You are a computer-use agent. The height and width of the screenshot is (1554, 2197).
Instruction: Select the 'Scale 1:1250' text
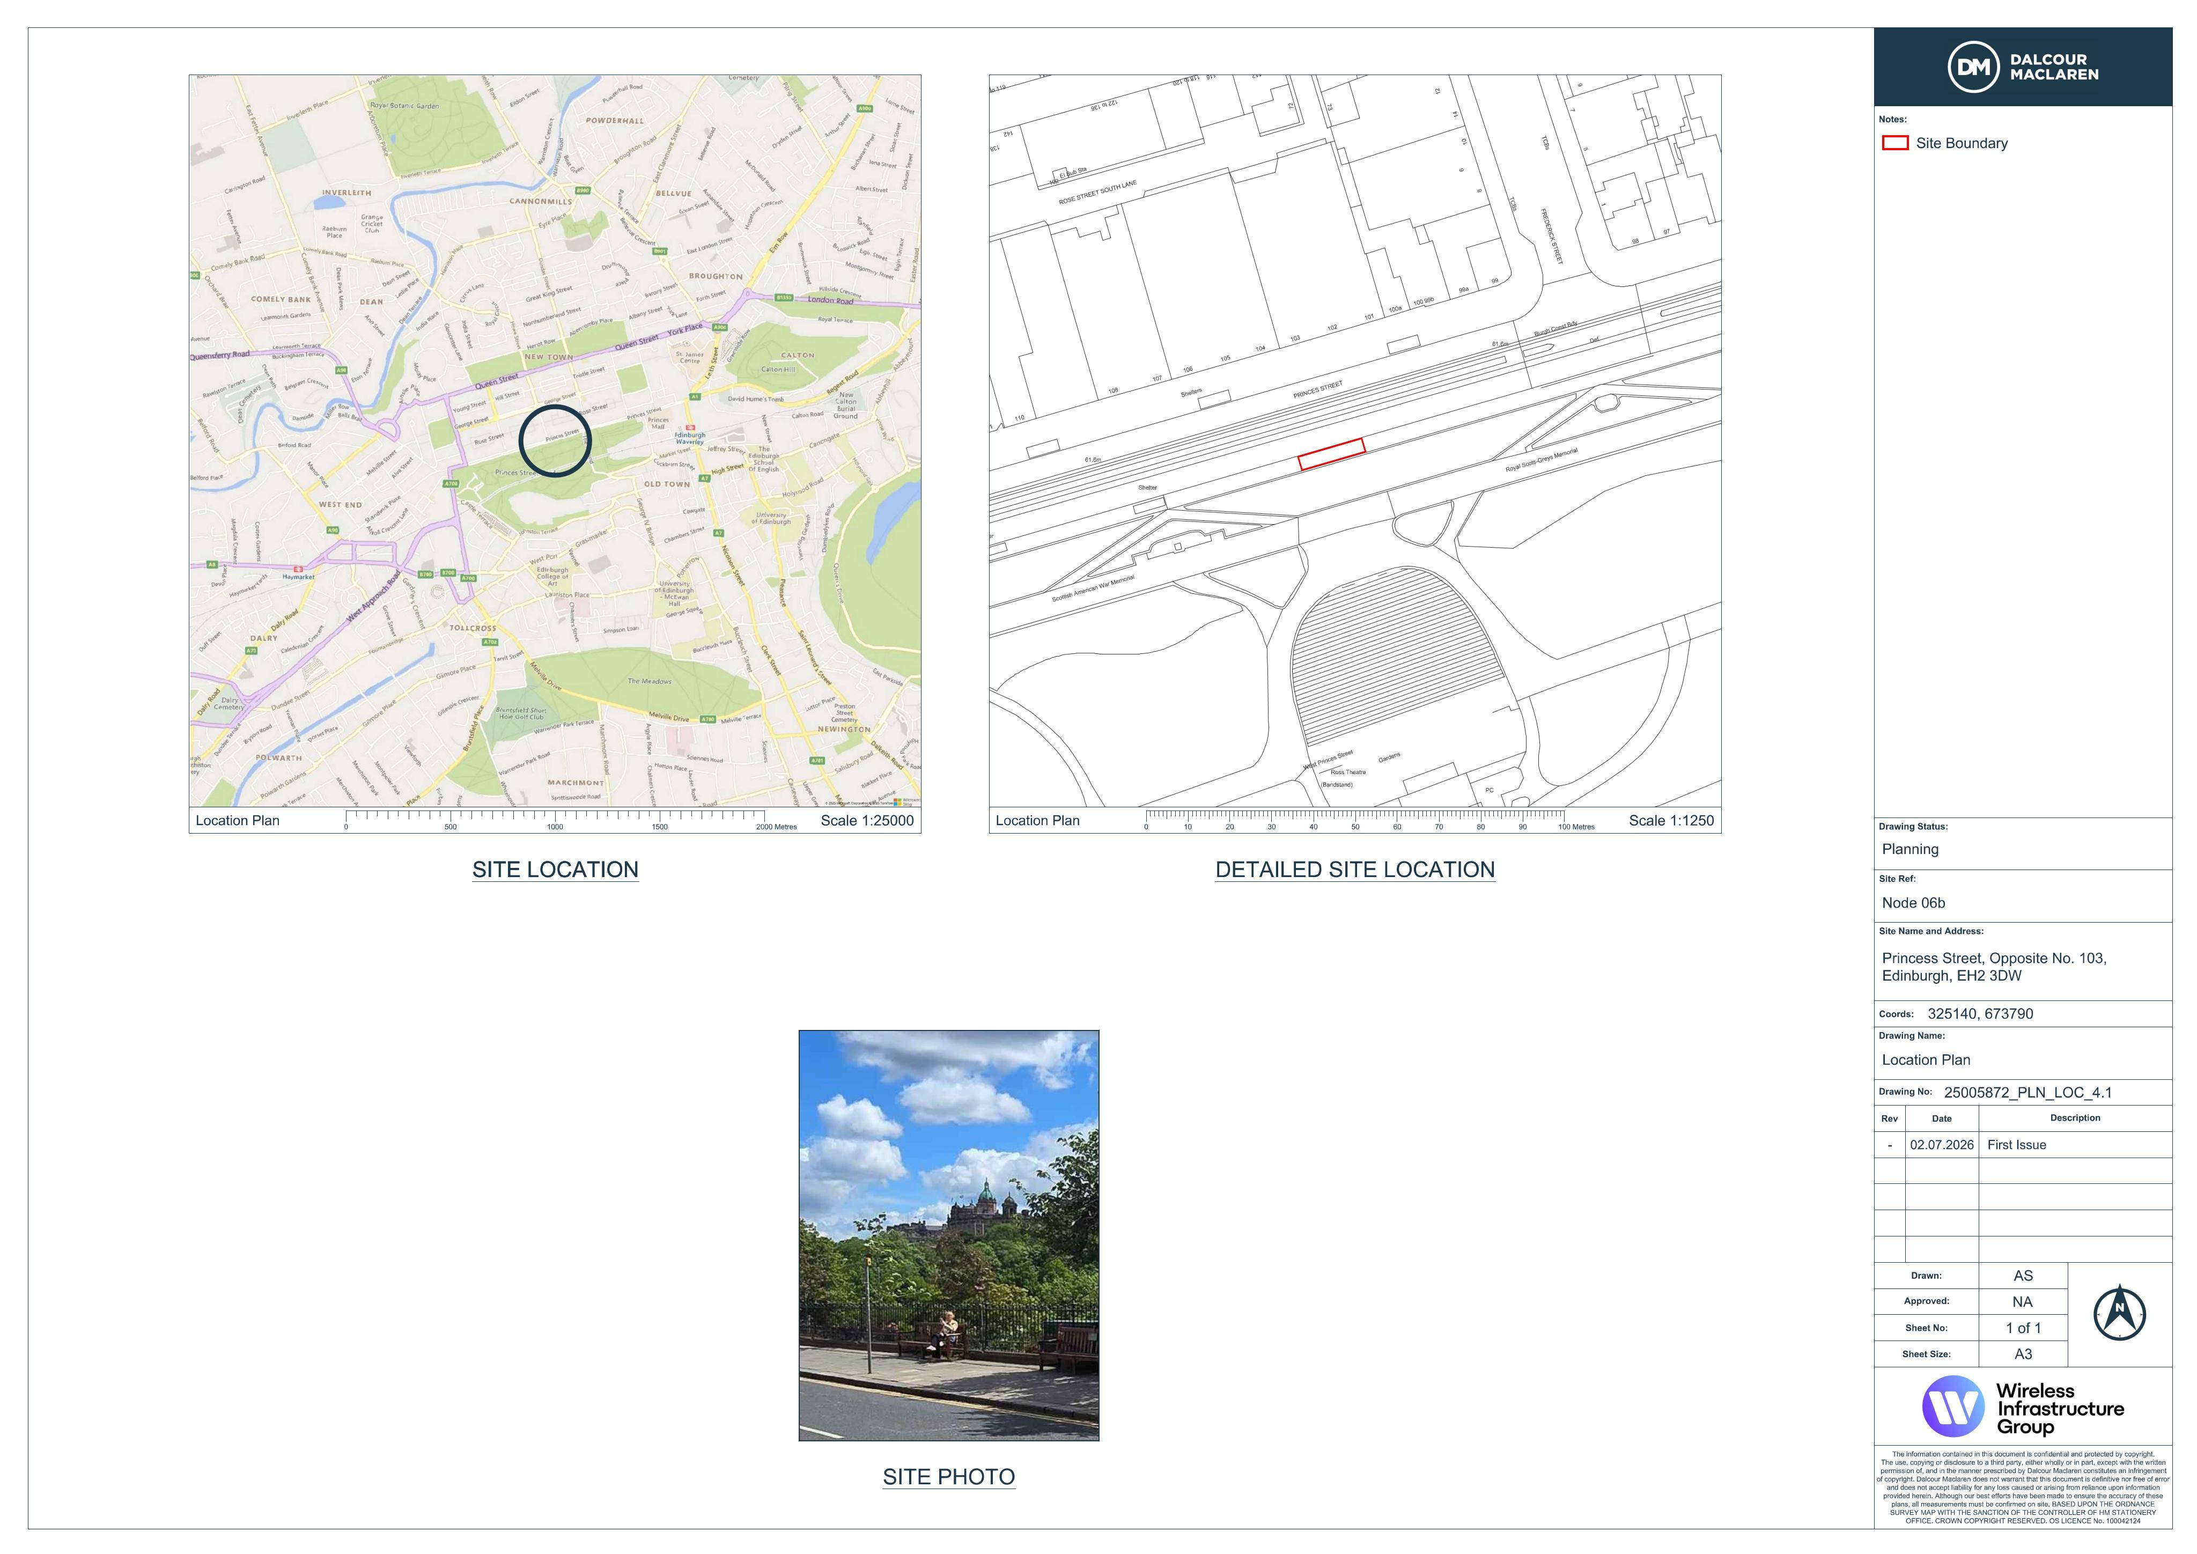[1671, 820]
